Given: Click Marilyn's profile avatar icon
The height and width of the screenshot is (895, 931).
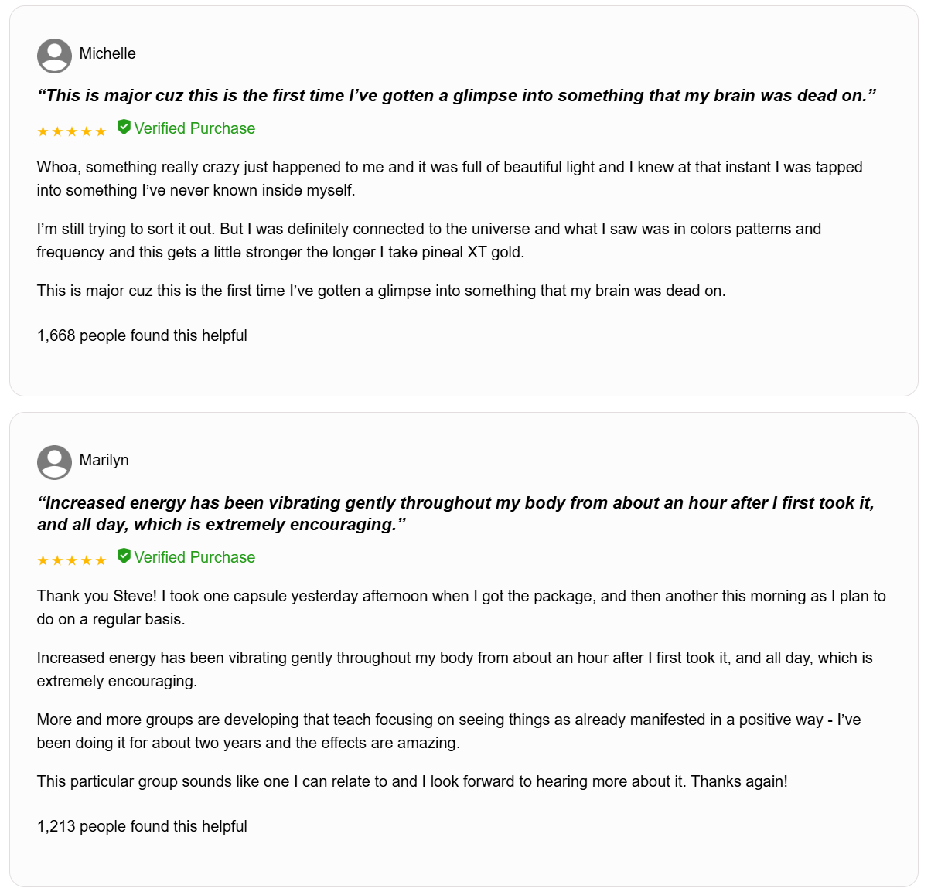Looking at the screenshot, I should (x=54, y=462).
